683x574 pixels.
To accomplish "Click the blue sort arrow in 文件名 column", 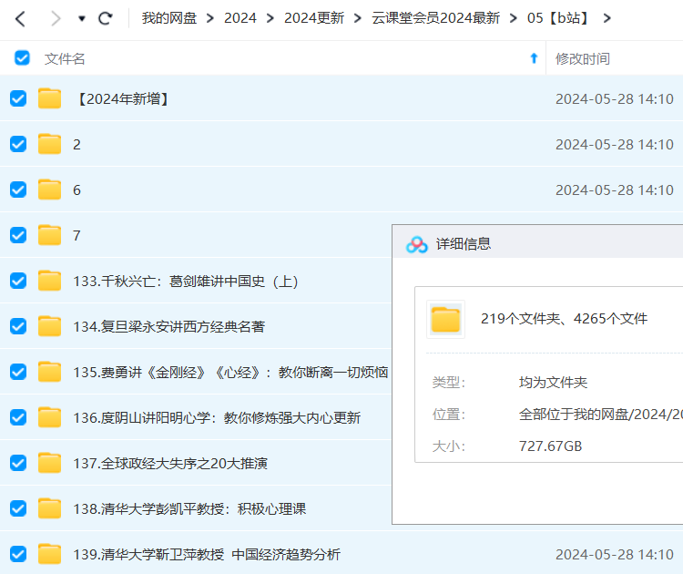I will (534, 58).
